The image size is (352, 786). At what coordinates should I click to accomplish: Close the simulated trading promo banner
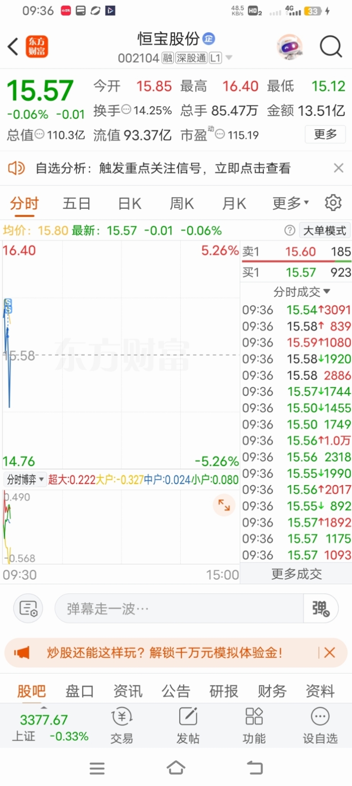(330, 652)
